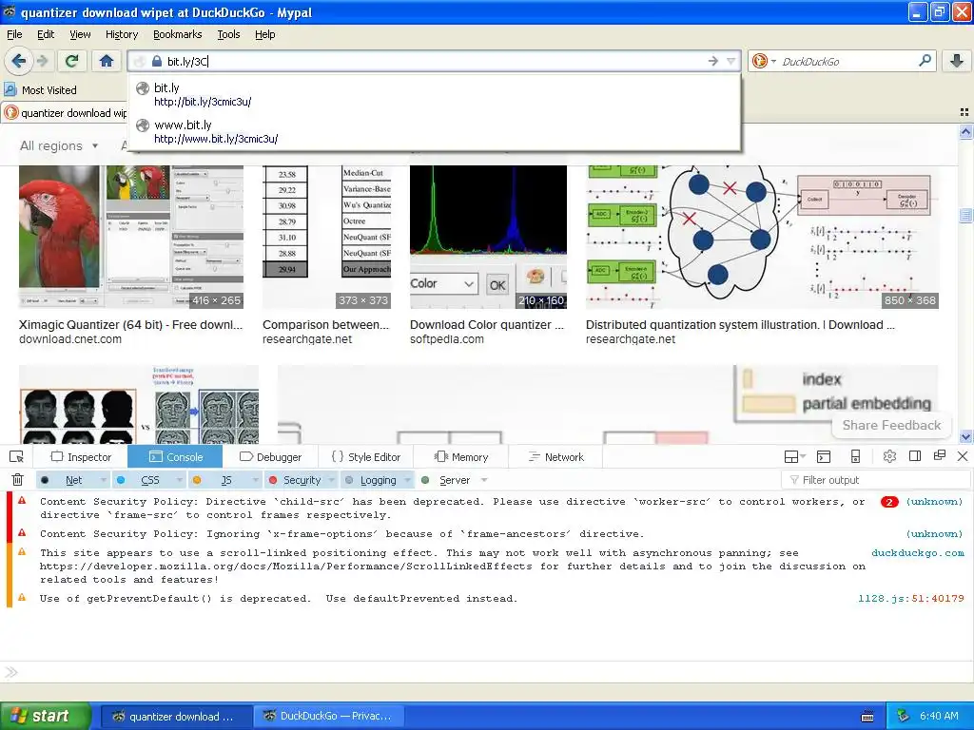
Task: Switch to the quantizer download browser tab
Action: pos(66,113)
